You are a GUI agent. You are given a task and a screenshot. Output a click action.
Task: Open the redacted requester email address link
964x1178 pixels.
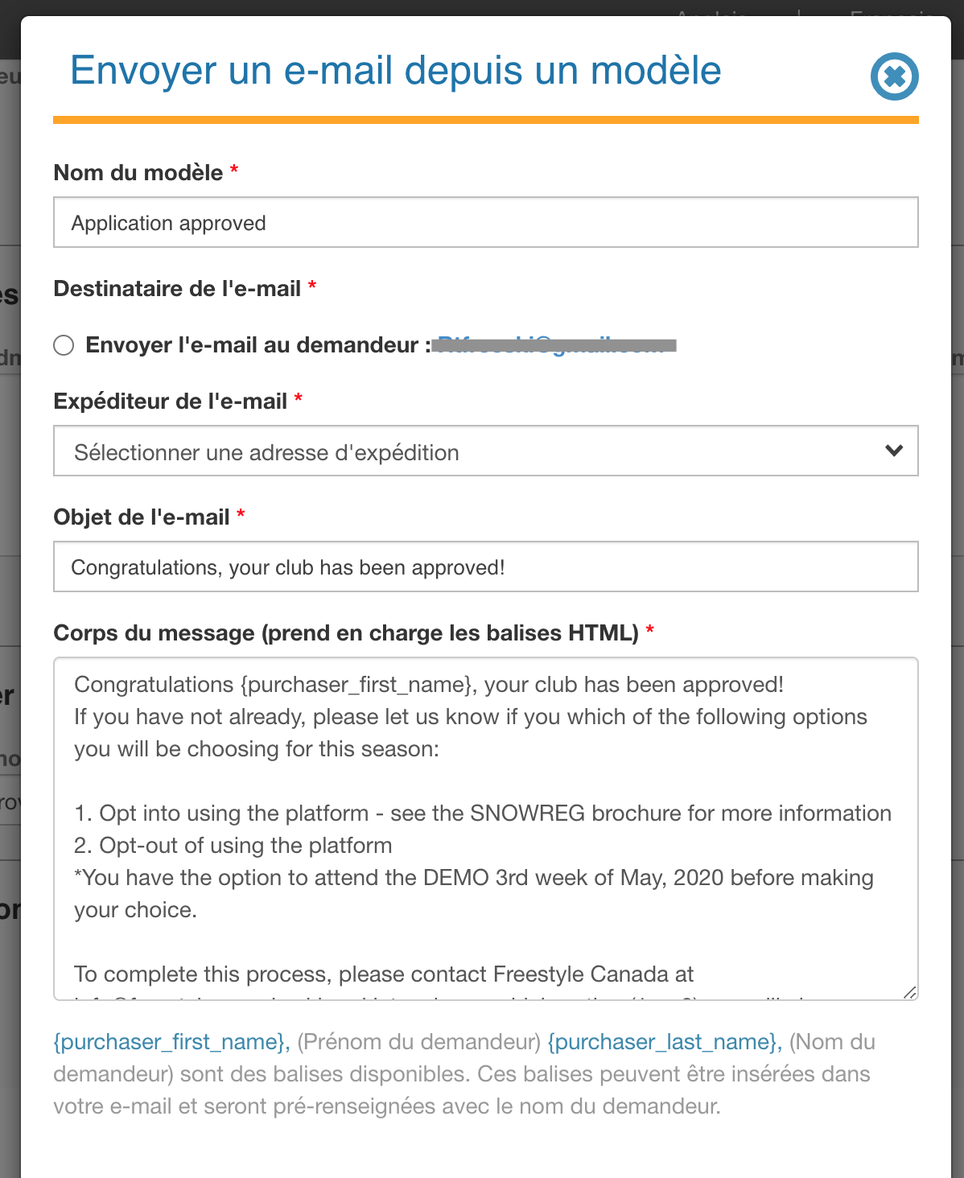[554, 345]
